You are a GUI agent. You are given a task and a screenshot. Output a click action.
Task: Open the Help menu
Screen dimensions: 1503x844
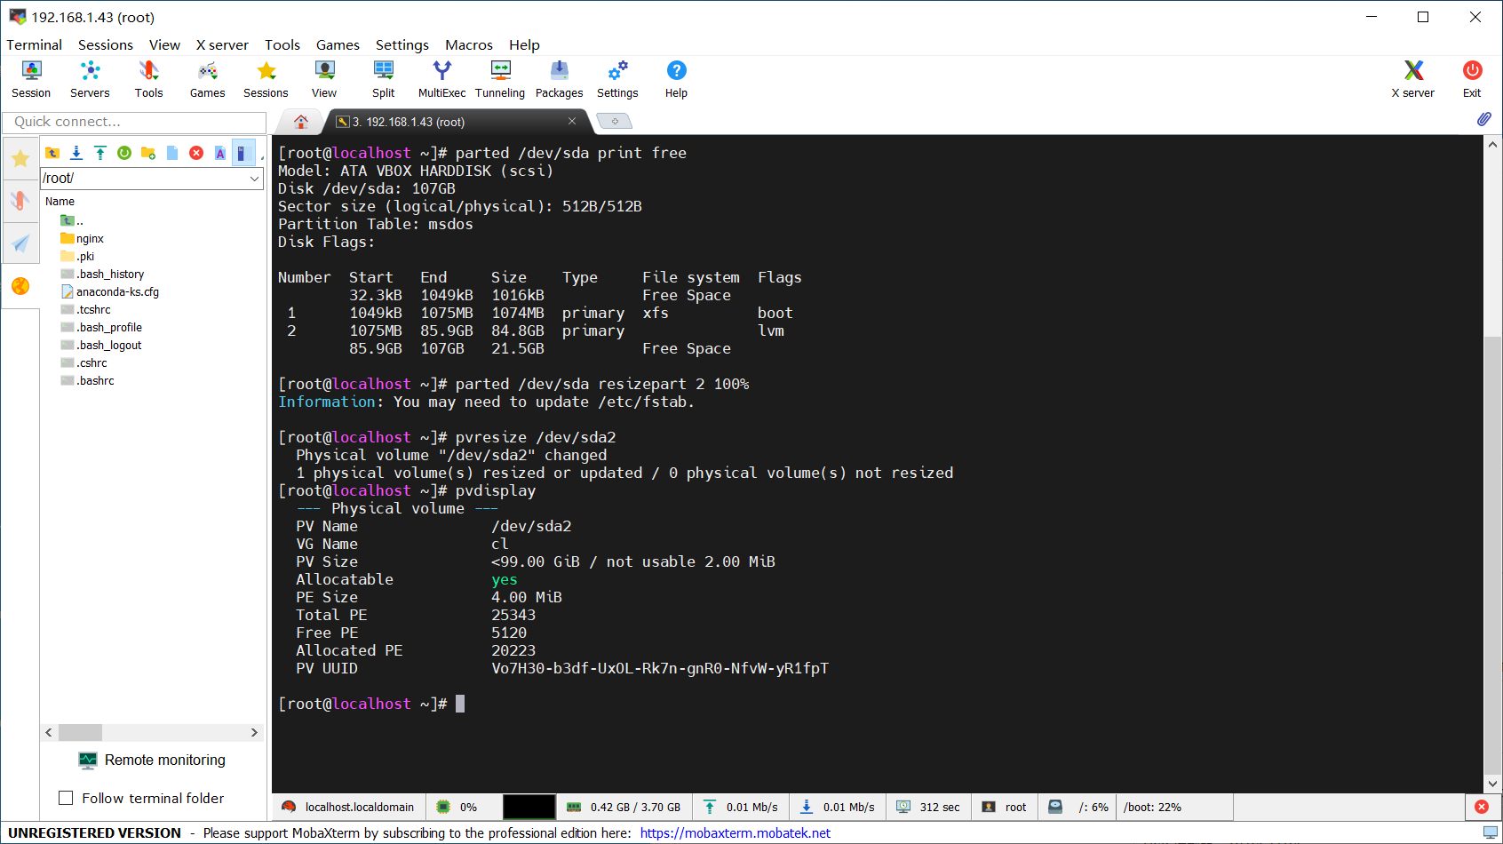click(x=524, y=44)
